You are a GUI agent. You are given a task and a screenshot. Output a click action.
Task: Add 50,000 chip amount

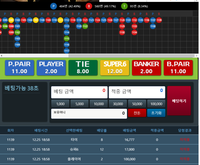(x=137, y=104)
